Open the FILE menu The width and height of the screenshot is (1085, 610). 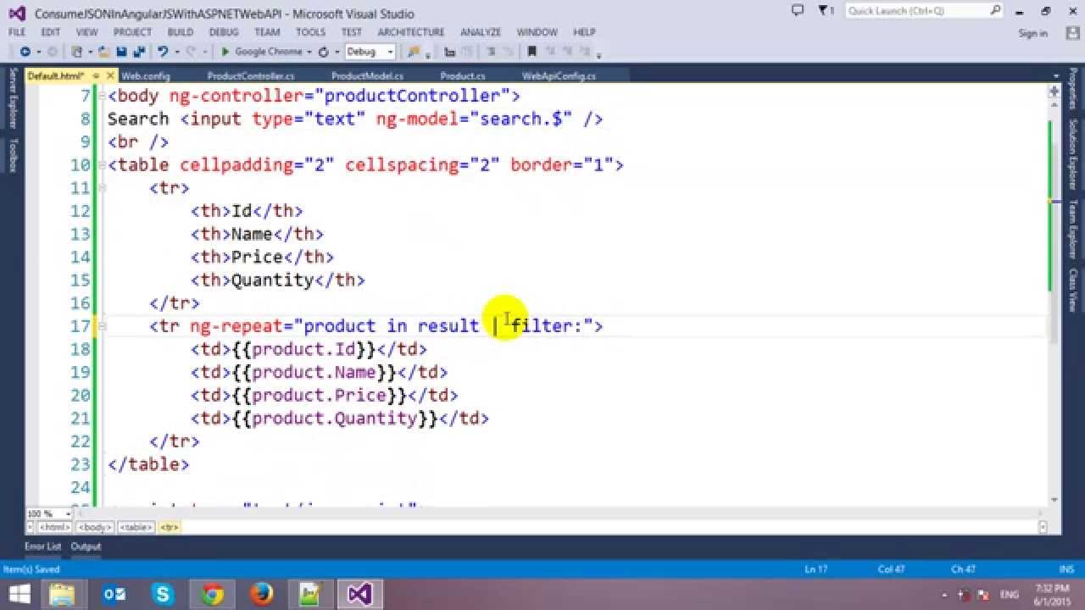[x=17, y=32]
